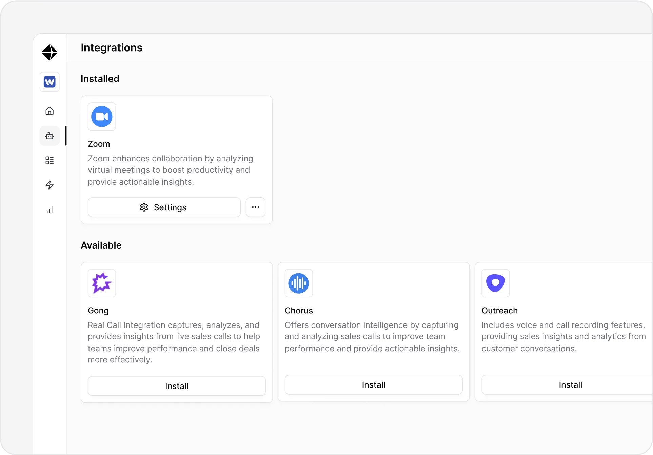Open Zoom integration Settings

(x=164, y=207)
